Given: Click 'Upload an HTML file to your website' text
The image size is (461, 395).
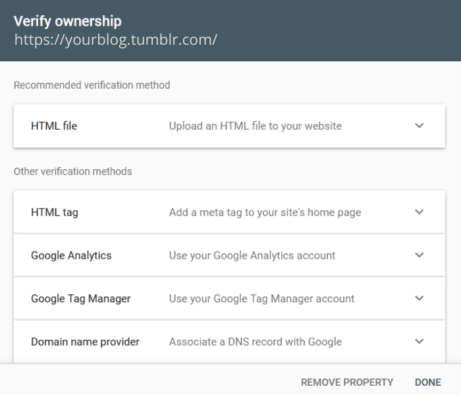Looking at the screenshot, I should click(255, 126).
